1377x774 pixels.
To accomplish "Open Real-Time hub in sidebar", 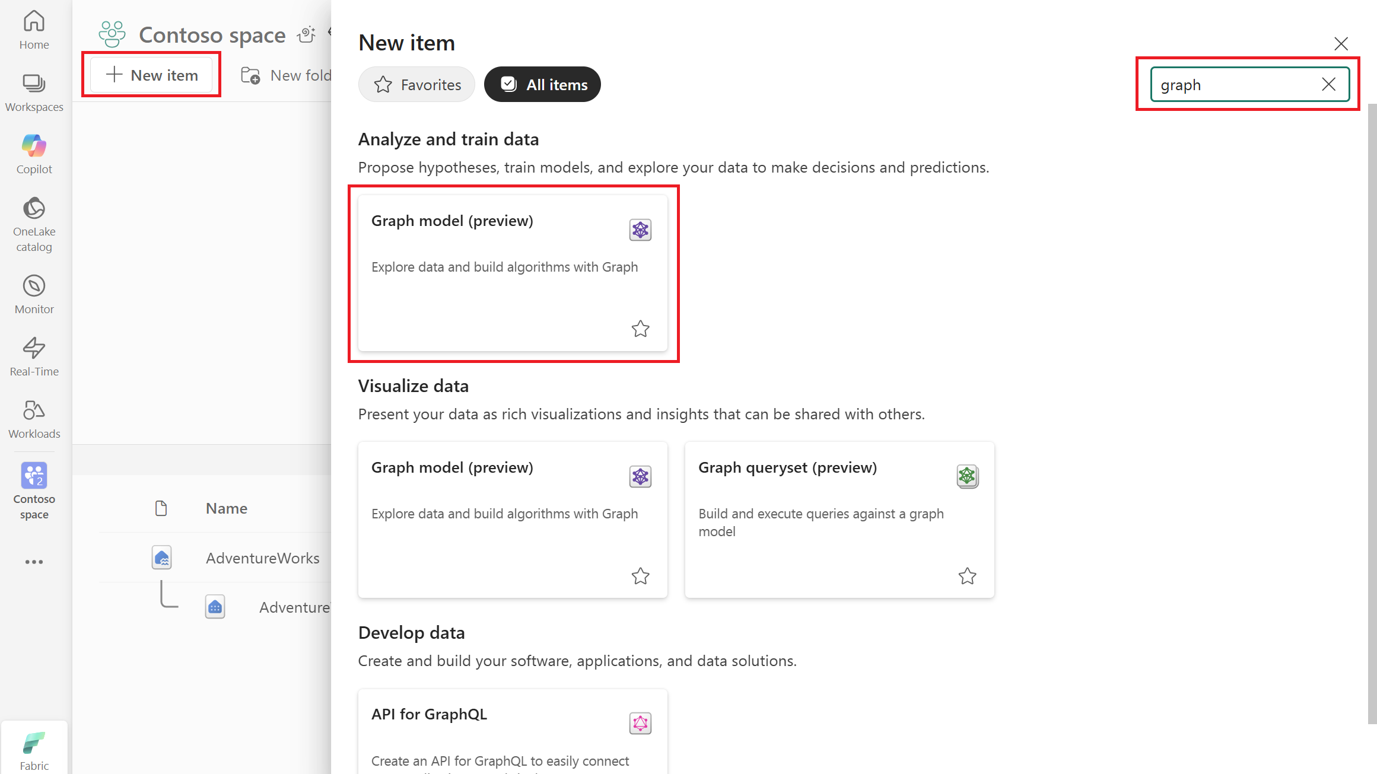I will coord(34,356).
